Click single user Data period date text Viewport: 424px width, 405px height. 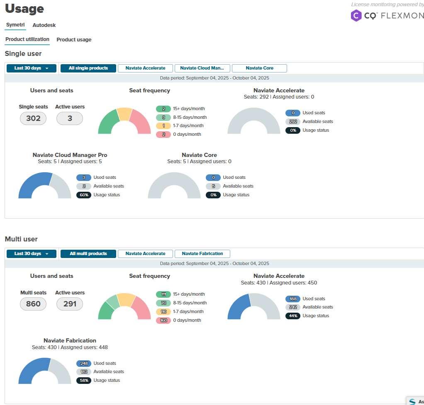click(x=214, y=78)
